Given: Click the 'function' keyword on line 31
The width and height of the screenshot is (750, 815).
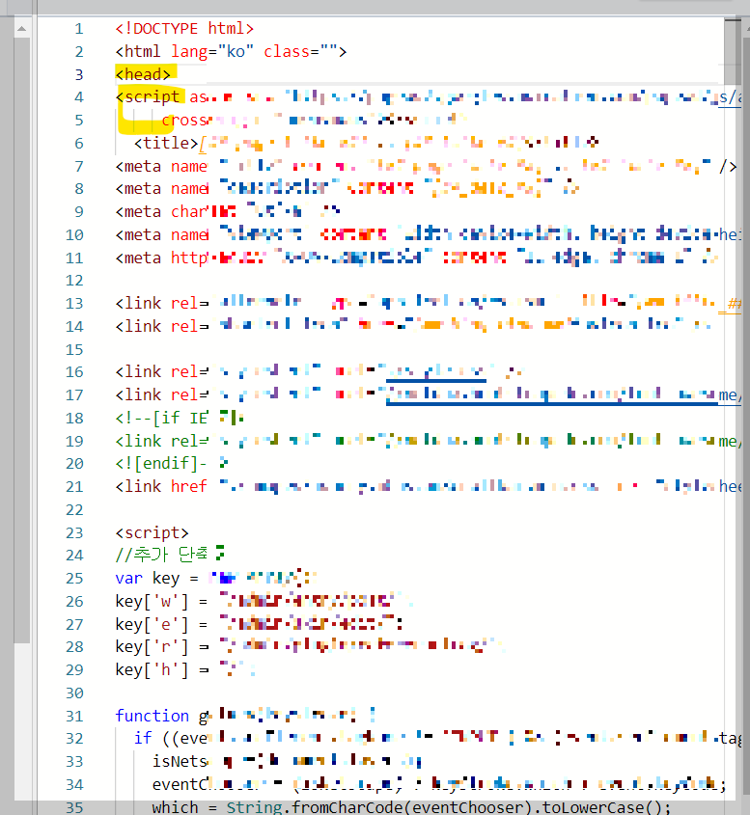Looking at the screenshot, I should pyautogui.click(x=152, y=716).
